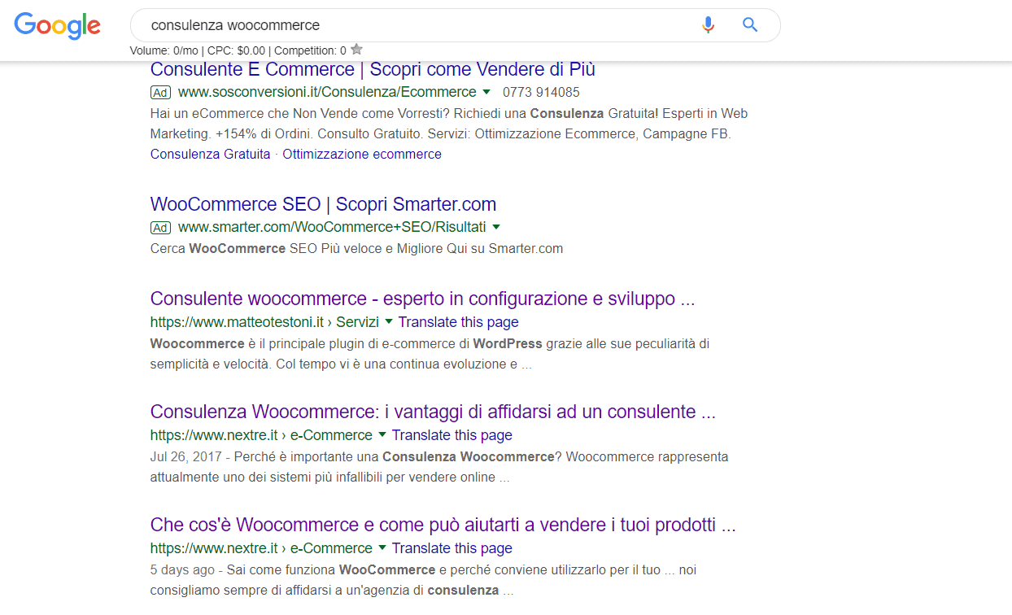Click the Volume 0/mo CPC stats text
This screenshot has height=615, width=1012.
[238, 50]
